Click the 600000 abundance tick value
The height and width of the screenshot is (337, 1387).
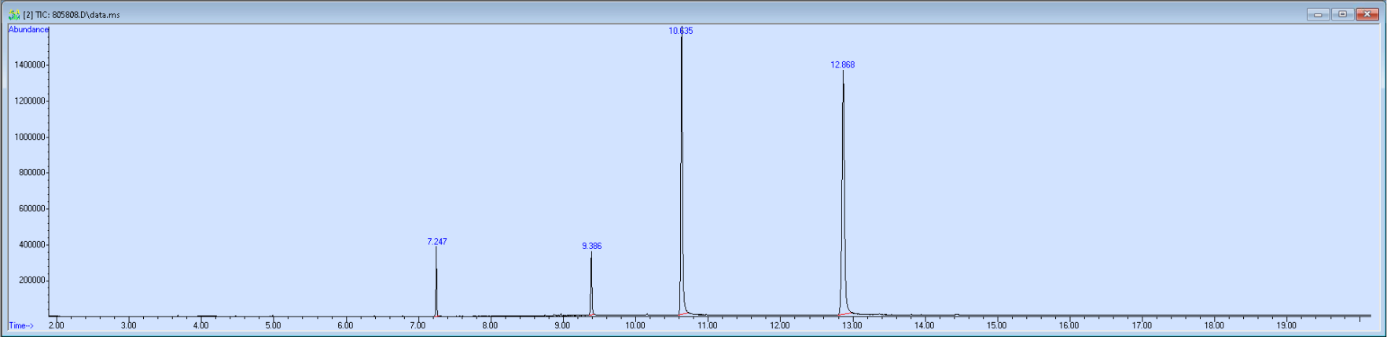pyautogui.click(x=31, y=209)
